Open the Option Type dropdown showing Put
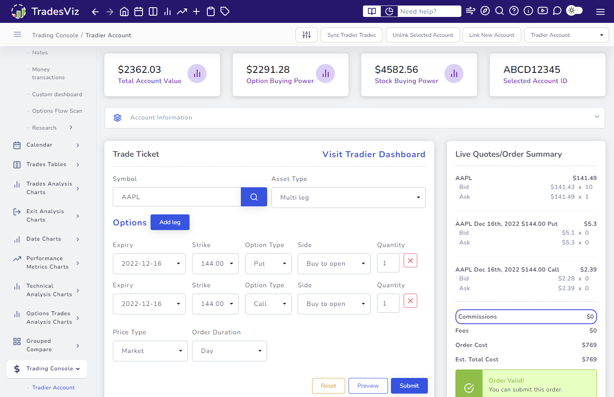Screen dimensions: 614x397 268,264
